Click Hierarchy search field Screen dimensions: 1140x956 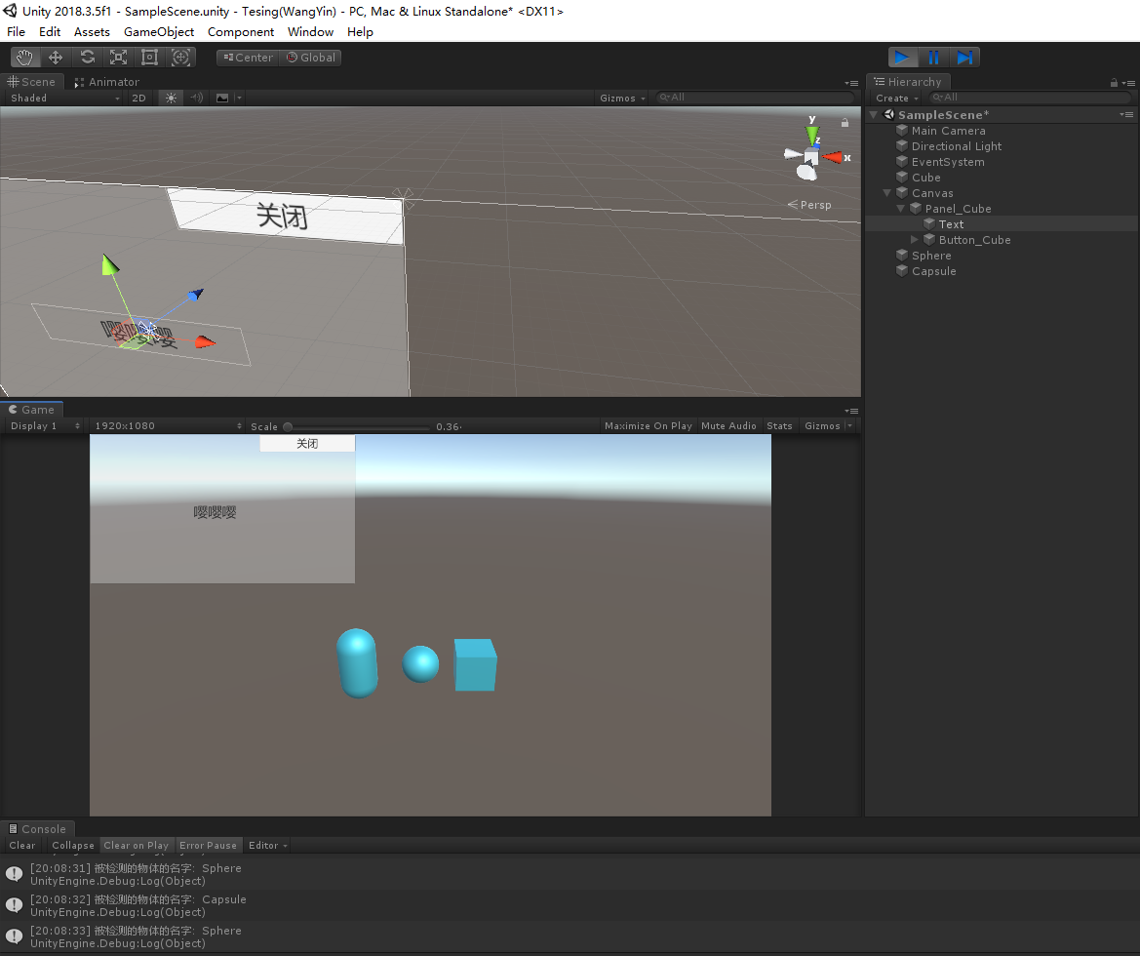click(1031, 98)
